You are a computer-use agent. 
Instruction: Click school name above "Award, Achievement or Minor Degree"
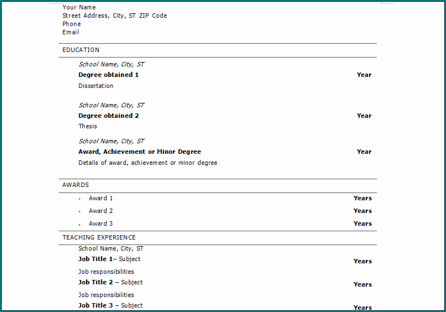(x=112, y=141)
